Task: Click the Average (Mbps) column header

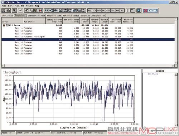Action: tap(85, 20)
